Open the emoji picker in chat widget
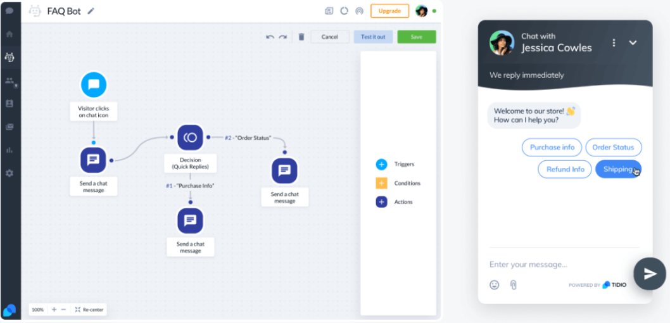This screenshot has height=323, width=670. (495, 285)
